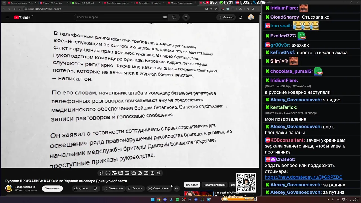361x203 pixels.
Task: Click the Создать клип button
Action: [159, 189]
